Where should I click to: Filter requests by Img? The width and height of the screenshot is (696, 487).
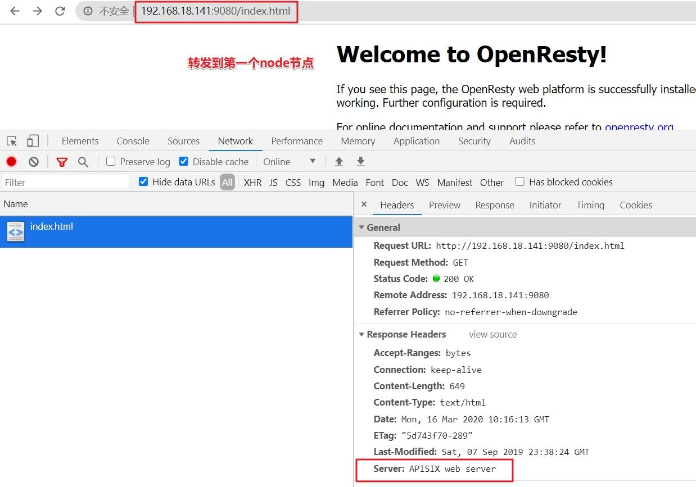tap(317, 182)
